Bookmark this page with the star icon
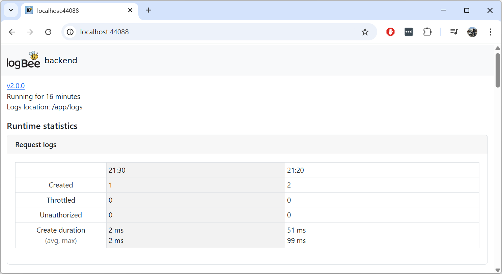This screenshot has height=274, width=502. pyautogui.click(x=365, y=32)
